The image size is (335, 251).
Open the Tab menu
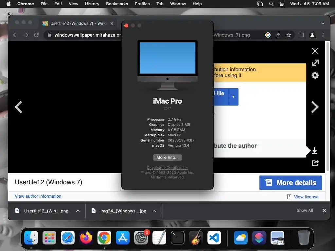(160, 4)
